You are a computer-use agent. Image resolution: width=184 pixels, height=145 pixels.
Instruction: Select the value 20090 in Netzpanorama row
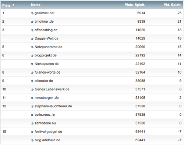pyautogui.click(x=140, y=47)
